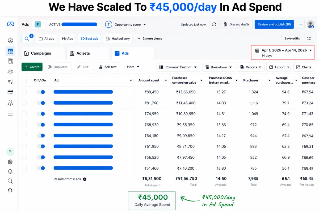Sort by the Amount spent column header
Image resolution: width=319 pixels, height=213 pixels.
[149, 80]
